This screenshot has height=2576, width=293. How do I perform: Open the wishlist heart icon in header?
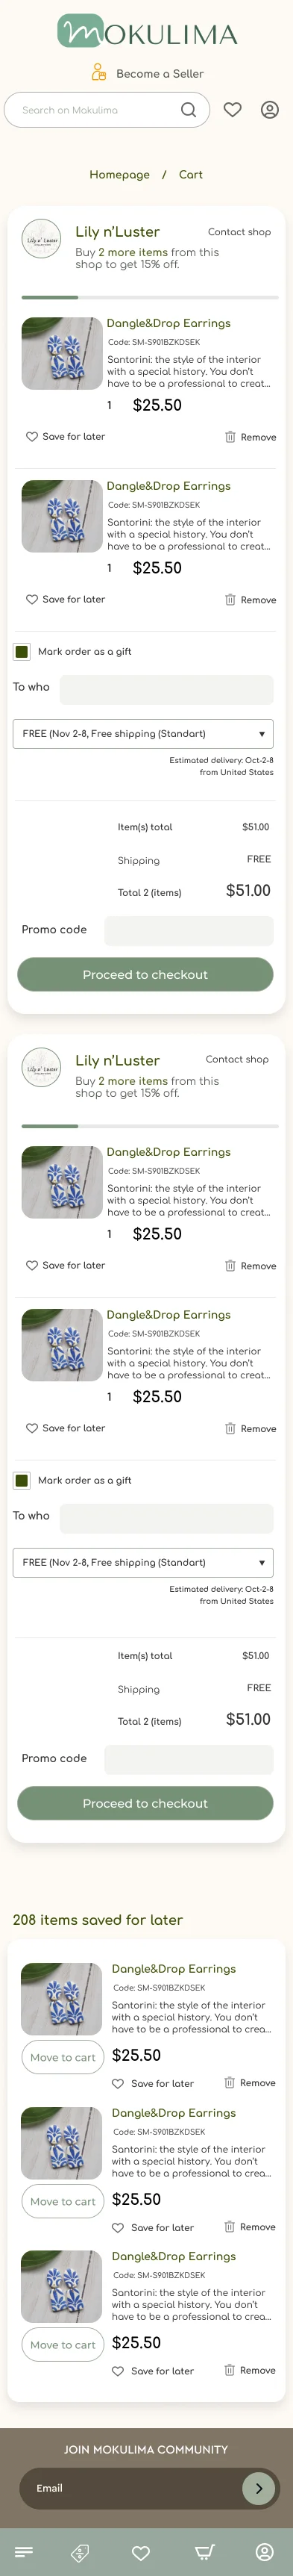pyautogui.click(x=232, y=110)
